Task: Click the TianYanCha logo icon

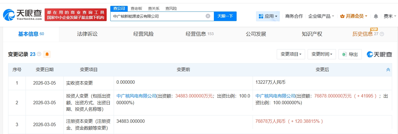Action: click(x=8, y=15)
